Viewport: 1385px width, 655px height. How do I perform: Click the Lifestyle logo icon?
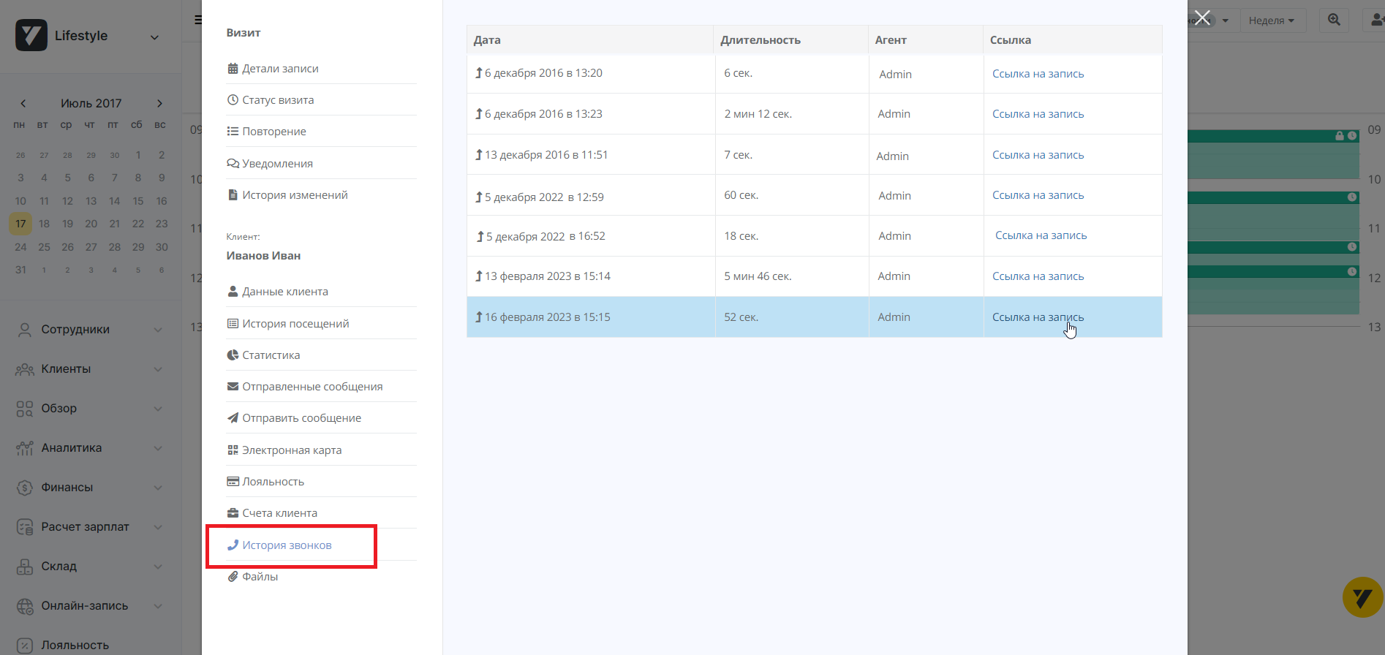31,35
